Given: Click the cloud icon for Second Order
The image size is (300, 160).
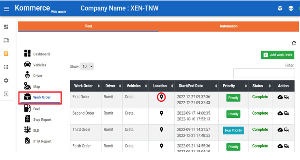Looking at the screenshot, I should [280, 113].
